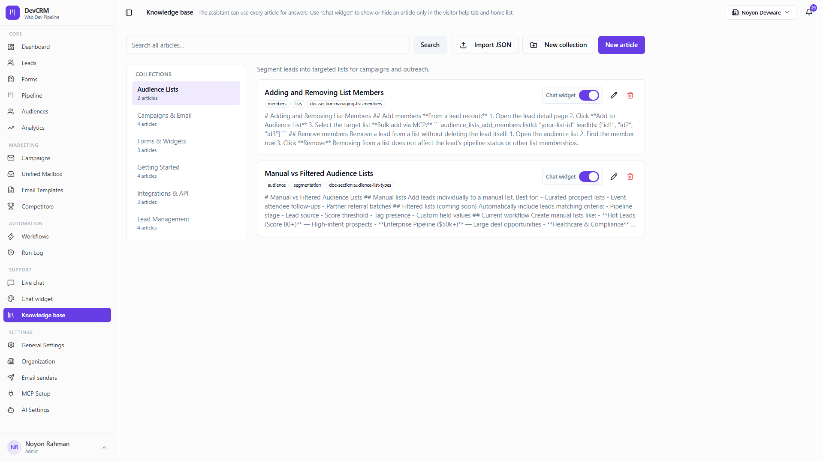The height and width of the screenshot is (462, 823).
Task: Select Getting Started collection
Action: pyautogui.click(x=186, y=171)
